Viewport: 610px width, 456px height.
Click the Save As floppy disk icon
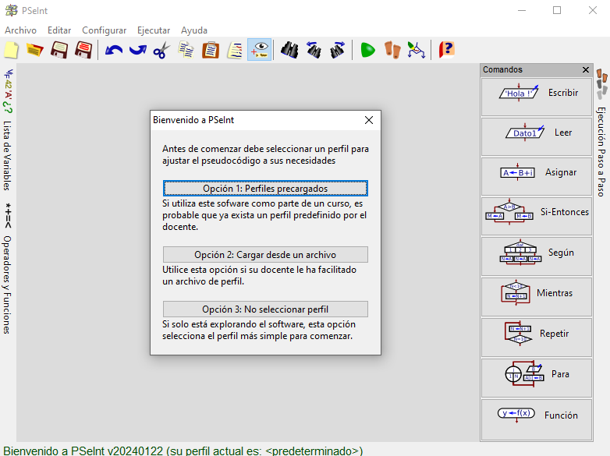click(x=83, y=50)
